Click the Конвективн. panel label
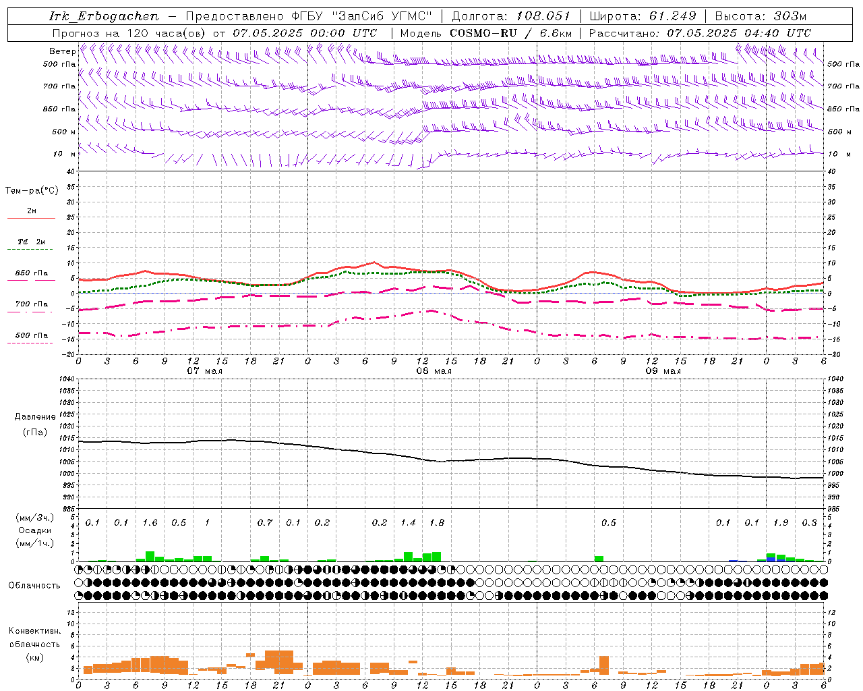The height and width of the screenshot is (691, 863). [x=34, y=631]
